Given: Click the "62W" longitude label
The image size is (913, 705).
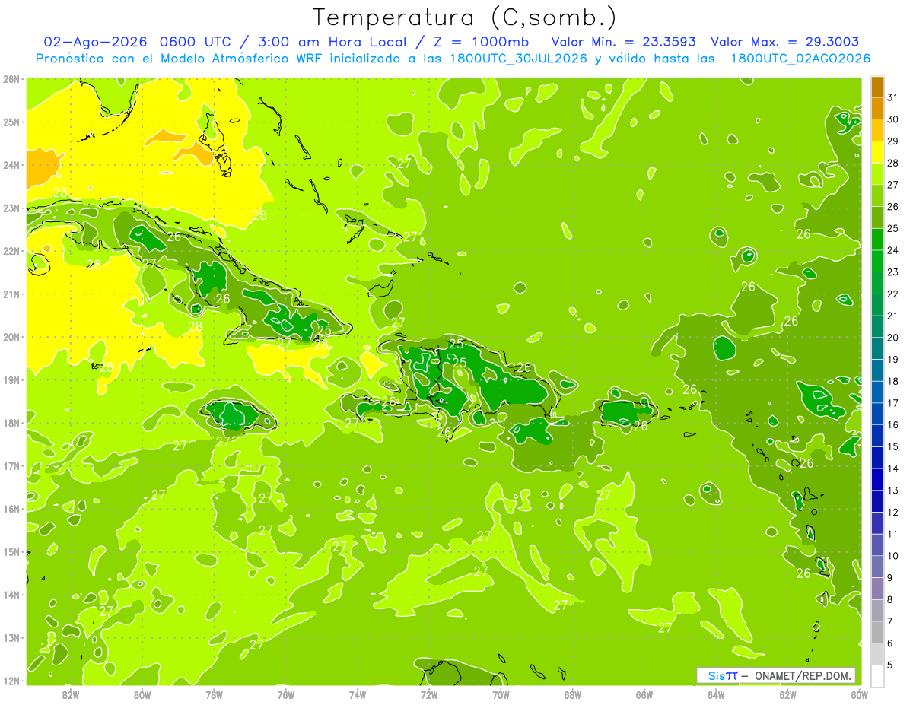Looking at the screenshot, I should coord(787,694).
